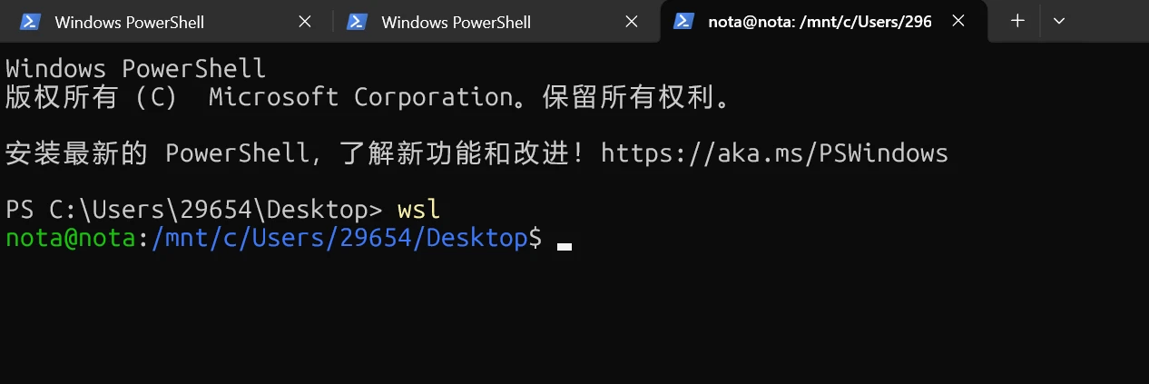
Task: Open the https://aka.ms/PSWindows link
Action: click(x=774, y=153)
